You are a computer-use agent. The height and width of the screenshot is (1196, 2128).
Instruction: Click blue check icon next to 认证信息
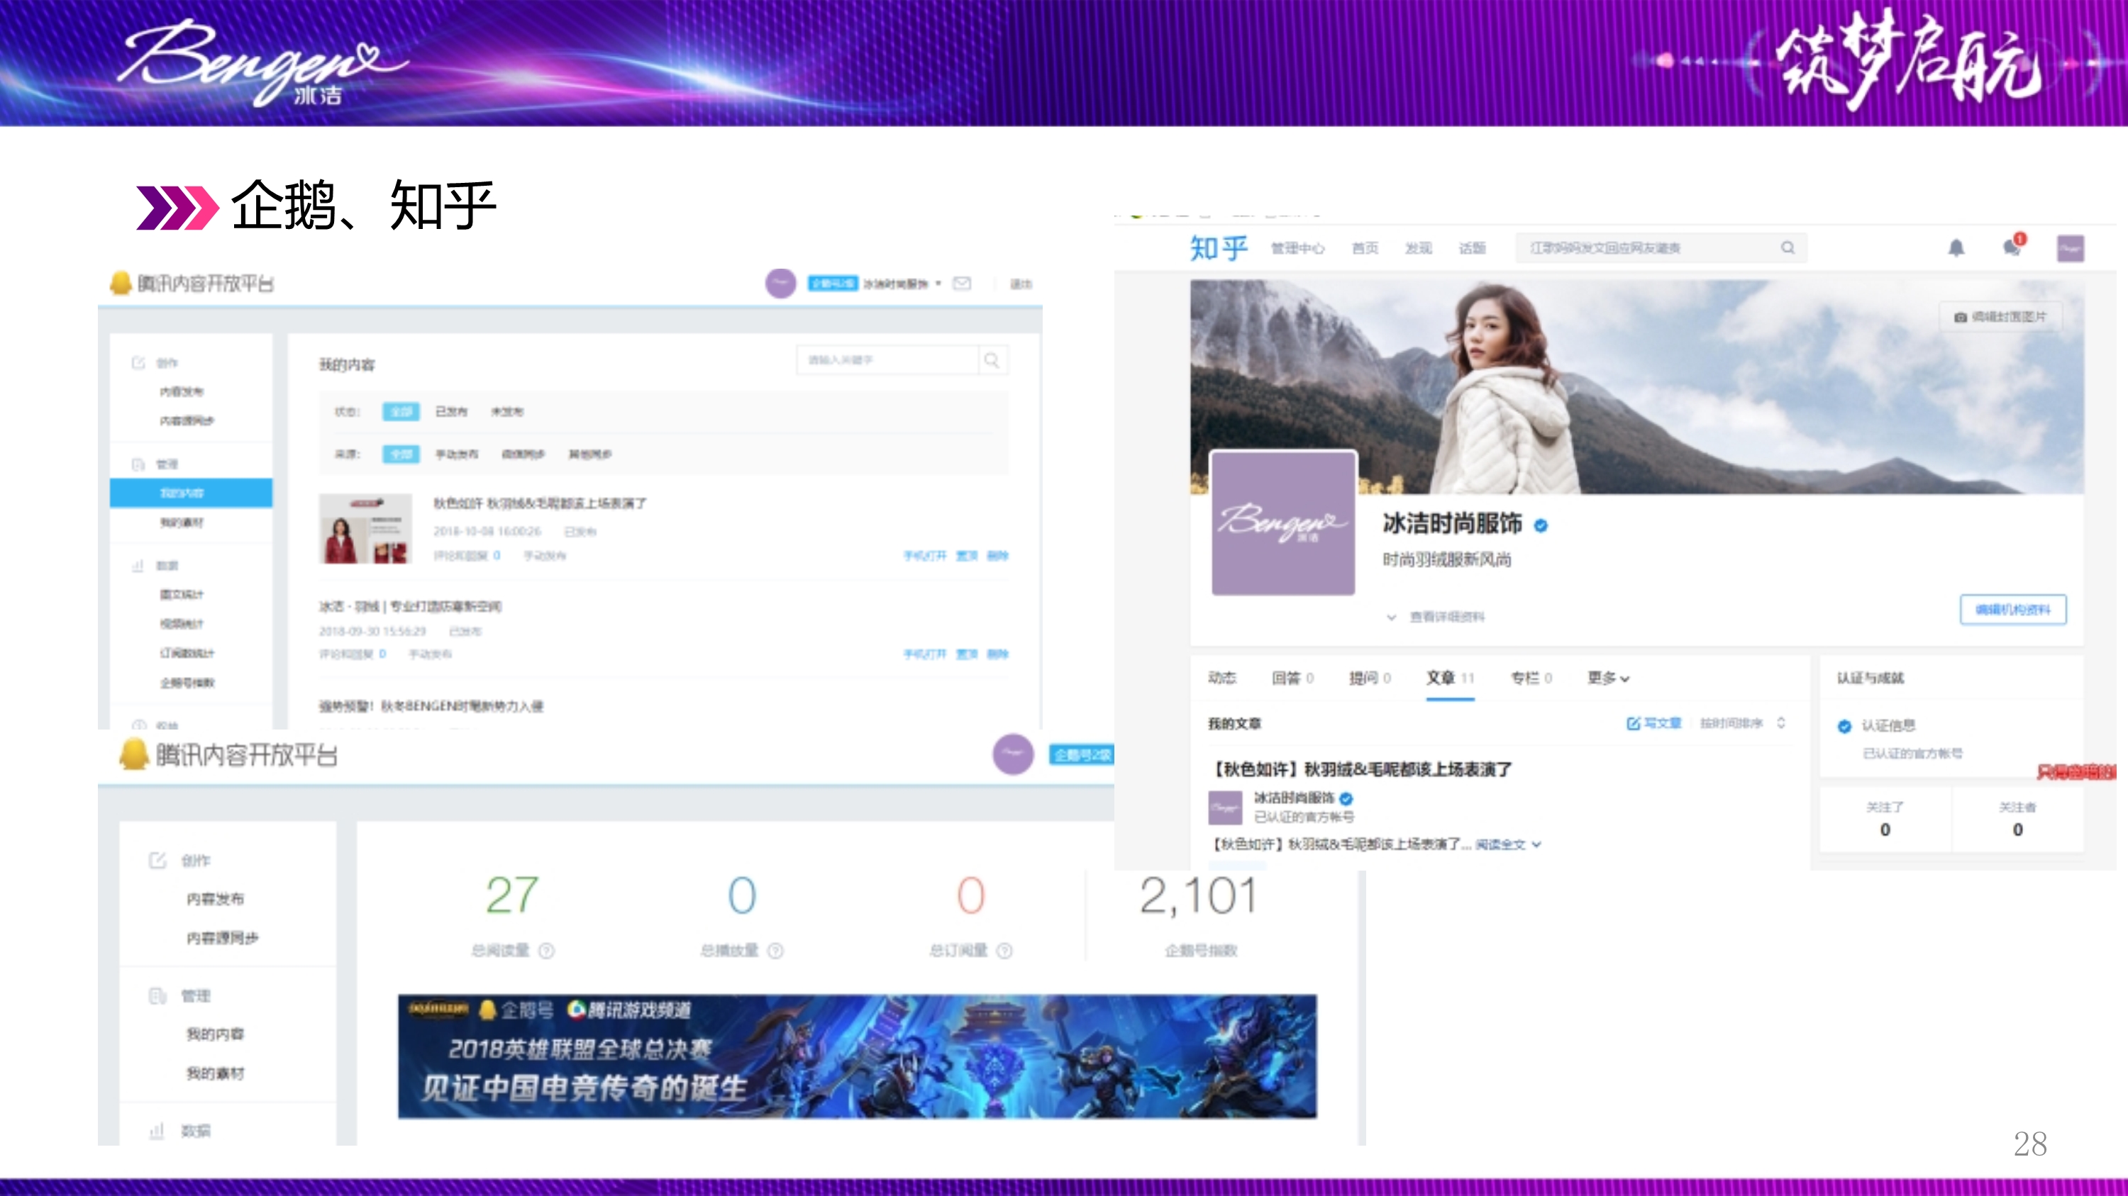[x=1845, y=727]
